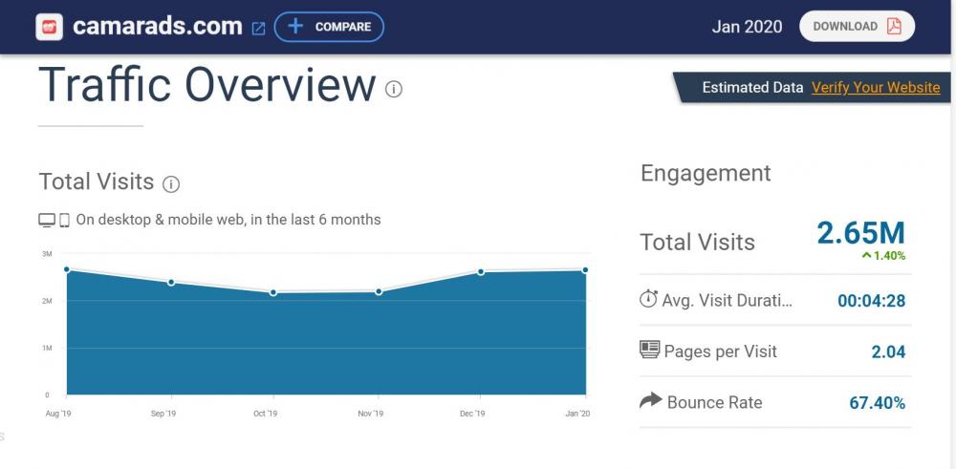Image resolution: width=956 pixels, height=469 pixels.
Task: Click the mobile device icon
Action: tap(65, 221)
